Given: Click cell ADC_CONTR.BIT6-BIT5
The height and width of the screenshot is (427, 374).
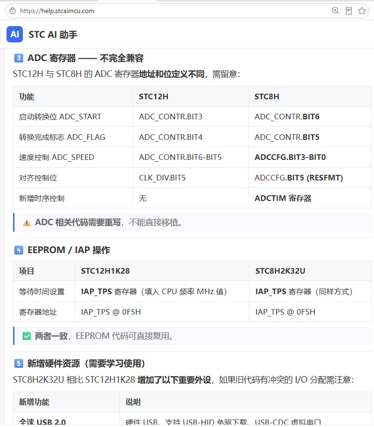Looking at the screenshot, I should (x=190, y=158).
